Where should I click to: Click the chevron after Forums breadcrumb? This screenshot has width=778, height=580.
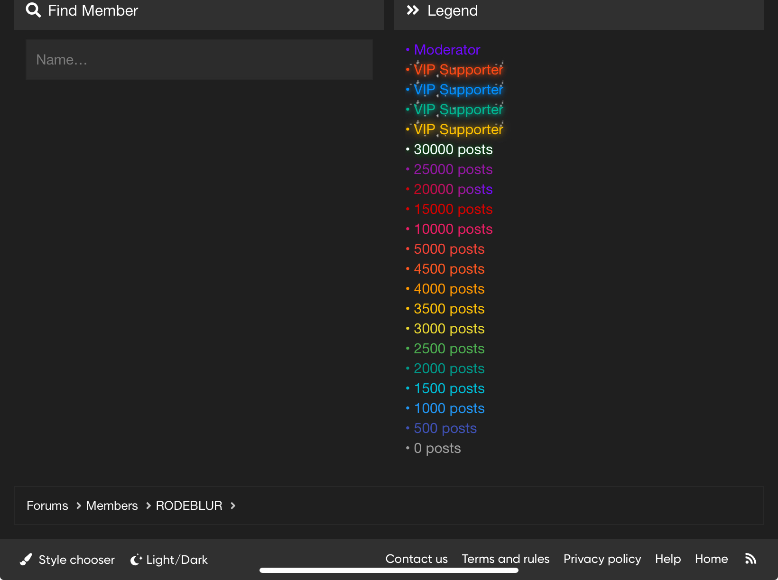[79, 506]
